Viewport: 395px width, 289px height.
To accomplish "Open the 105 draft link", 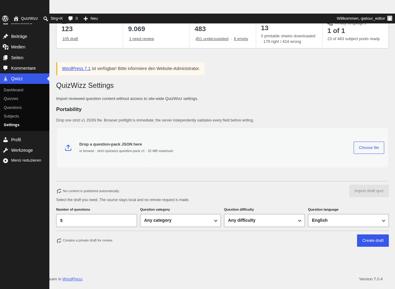I will point(70,39).
